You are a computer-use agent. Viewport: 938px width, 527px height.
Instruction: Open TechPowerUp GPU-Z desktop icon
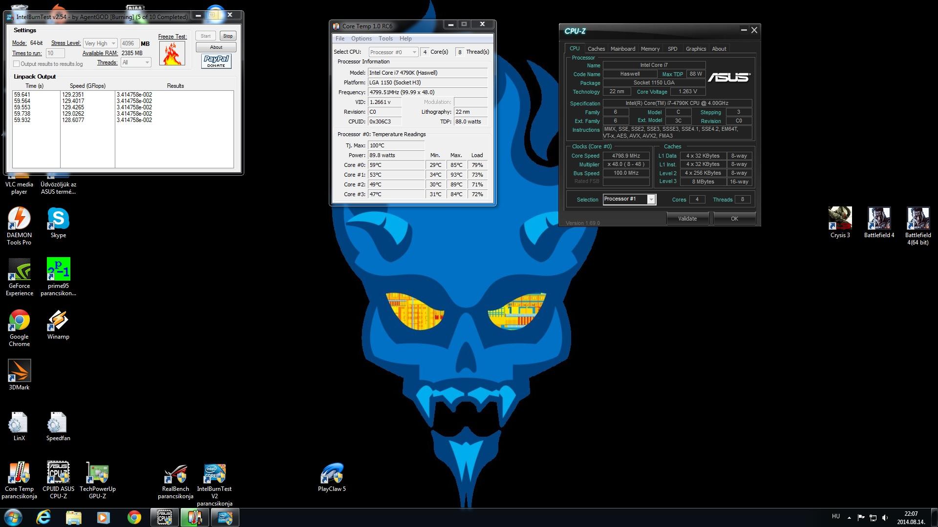pos(97,480)
